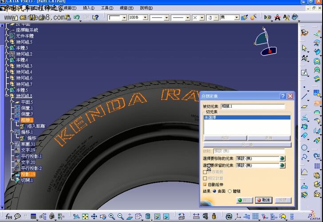Select 投影.19 in the specification tree
Viewport: 323px width, 222px height.
[x=28, y=174]
